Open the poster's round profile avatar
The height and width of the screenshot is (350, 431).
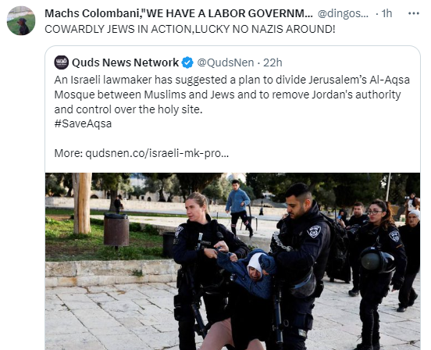pos(21,20)
